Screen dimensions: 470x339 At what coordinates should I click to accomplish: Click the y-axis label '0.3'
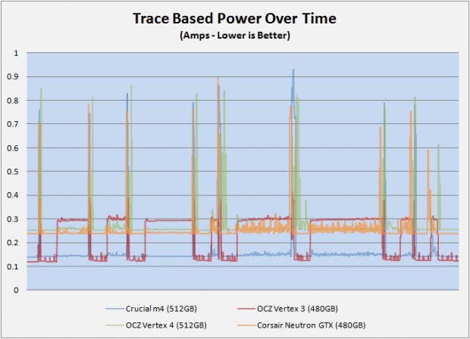13,219
